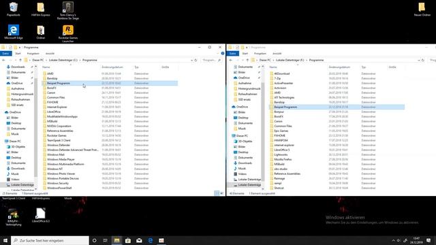The width and height of the screenshot is (436, 245).
Task: Click the File Explorer taskbar icon
Action: (116, 240)
